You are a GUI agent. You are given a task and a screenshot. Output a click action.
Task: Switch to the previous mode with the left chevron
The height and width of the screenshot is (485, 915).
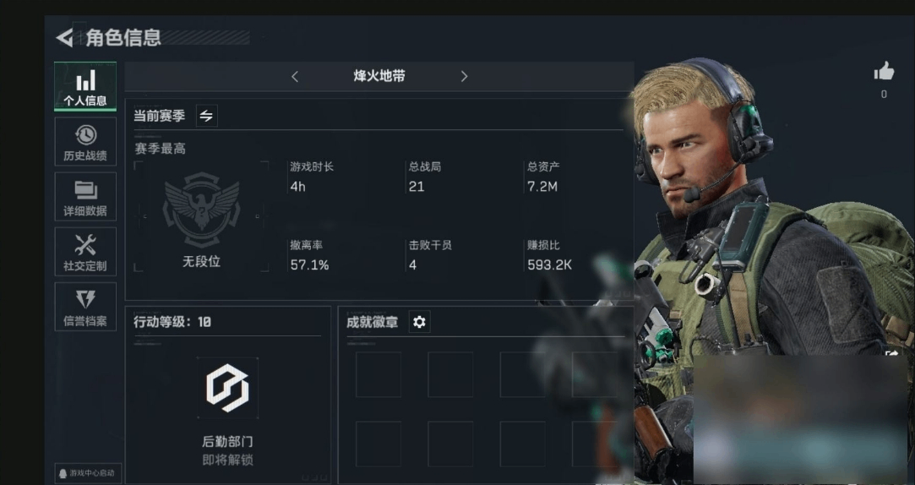(x=295, y=76)
